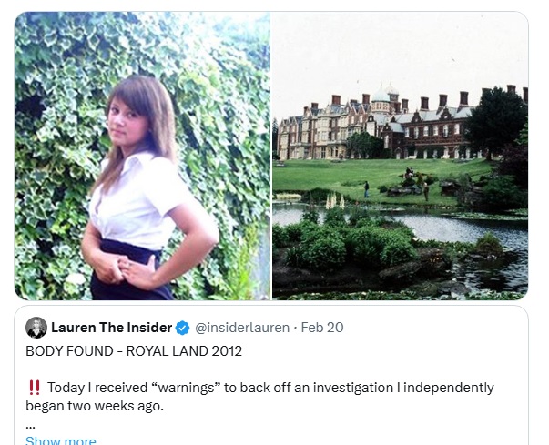Image resolution: width=549 pixels, height=445 pixels.
Task: Click the BODY FOUND - ROYAL LAND 2012 headline
Action: coord(134,351)
